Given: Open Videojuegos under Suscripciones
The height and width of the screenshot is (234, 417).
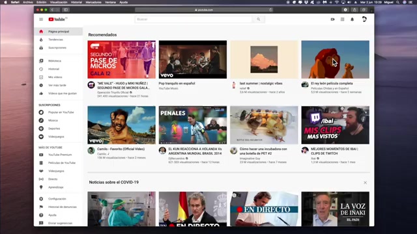Looking at the screenshot, I should pos(58,136).
